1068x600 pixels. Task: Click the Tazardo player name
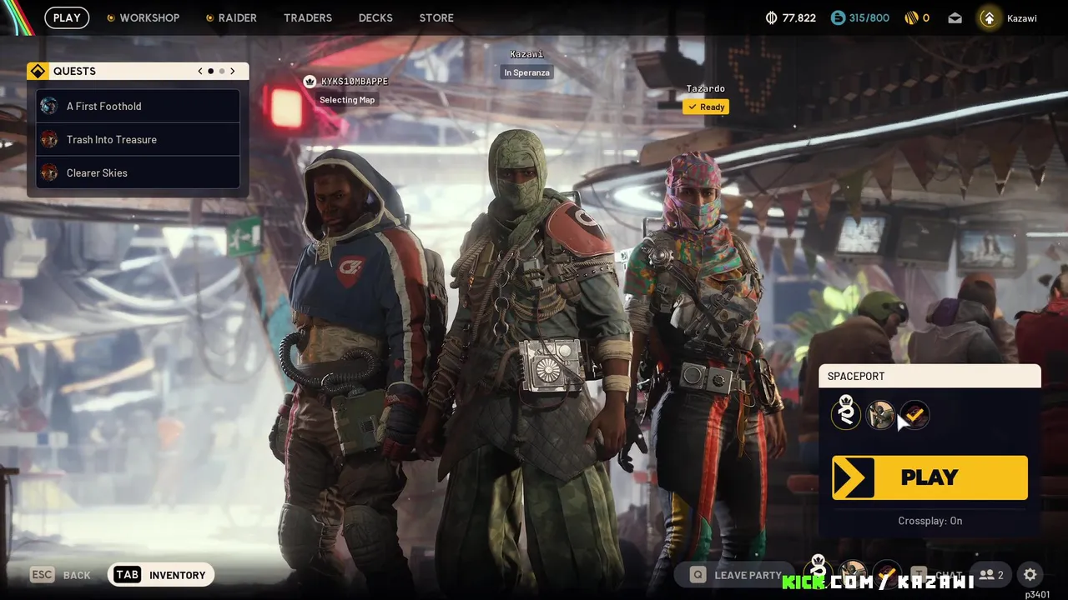[706, 88]
